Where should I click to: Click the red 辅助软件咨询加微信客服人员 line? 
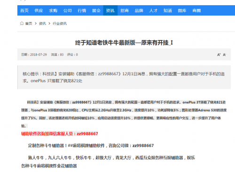click(60, 133)
